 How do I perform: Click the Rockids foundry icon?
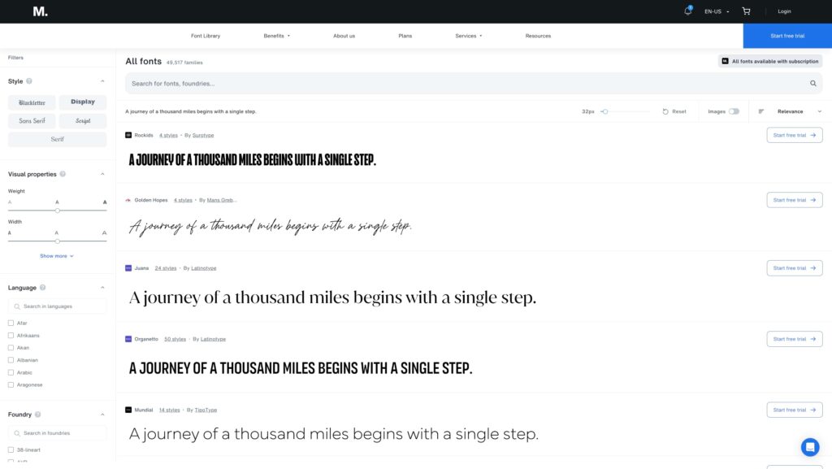pos(128,135)
